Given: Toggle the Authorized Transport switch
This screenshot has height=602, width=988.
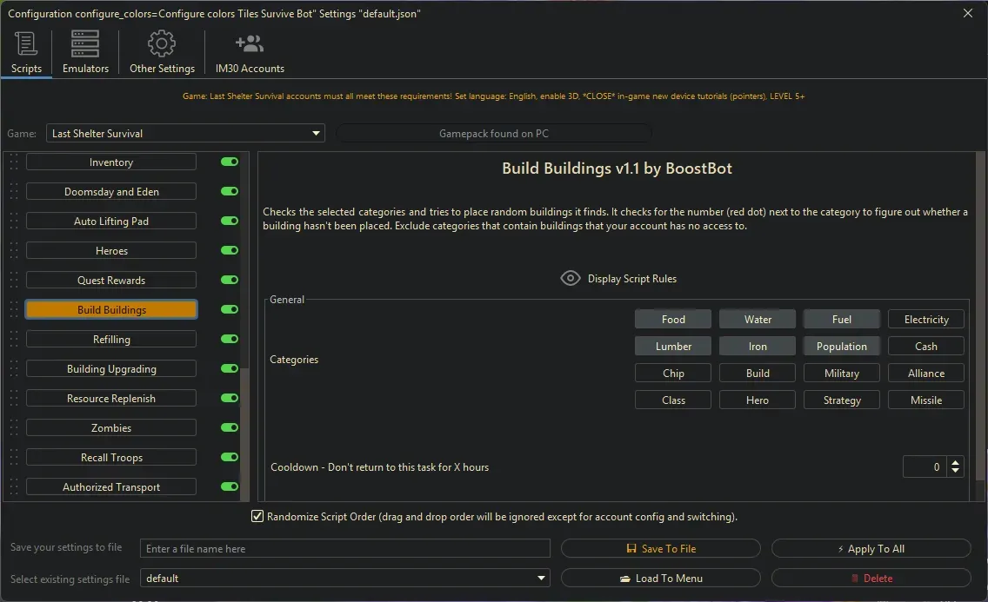Looking at the screenshot, I should 230,486.
